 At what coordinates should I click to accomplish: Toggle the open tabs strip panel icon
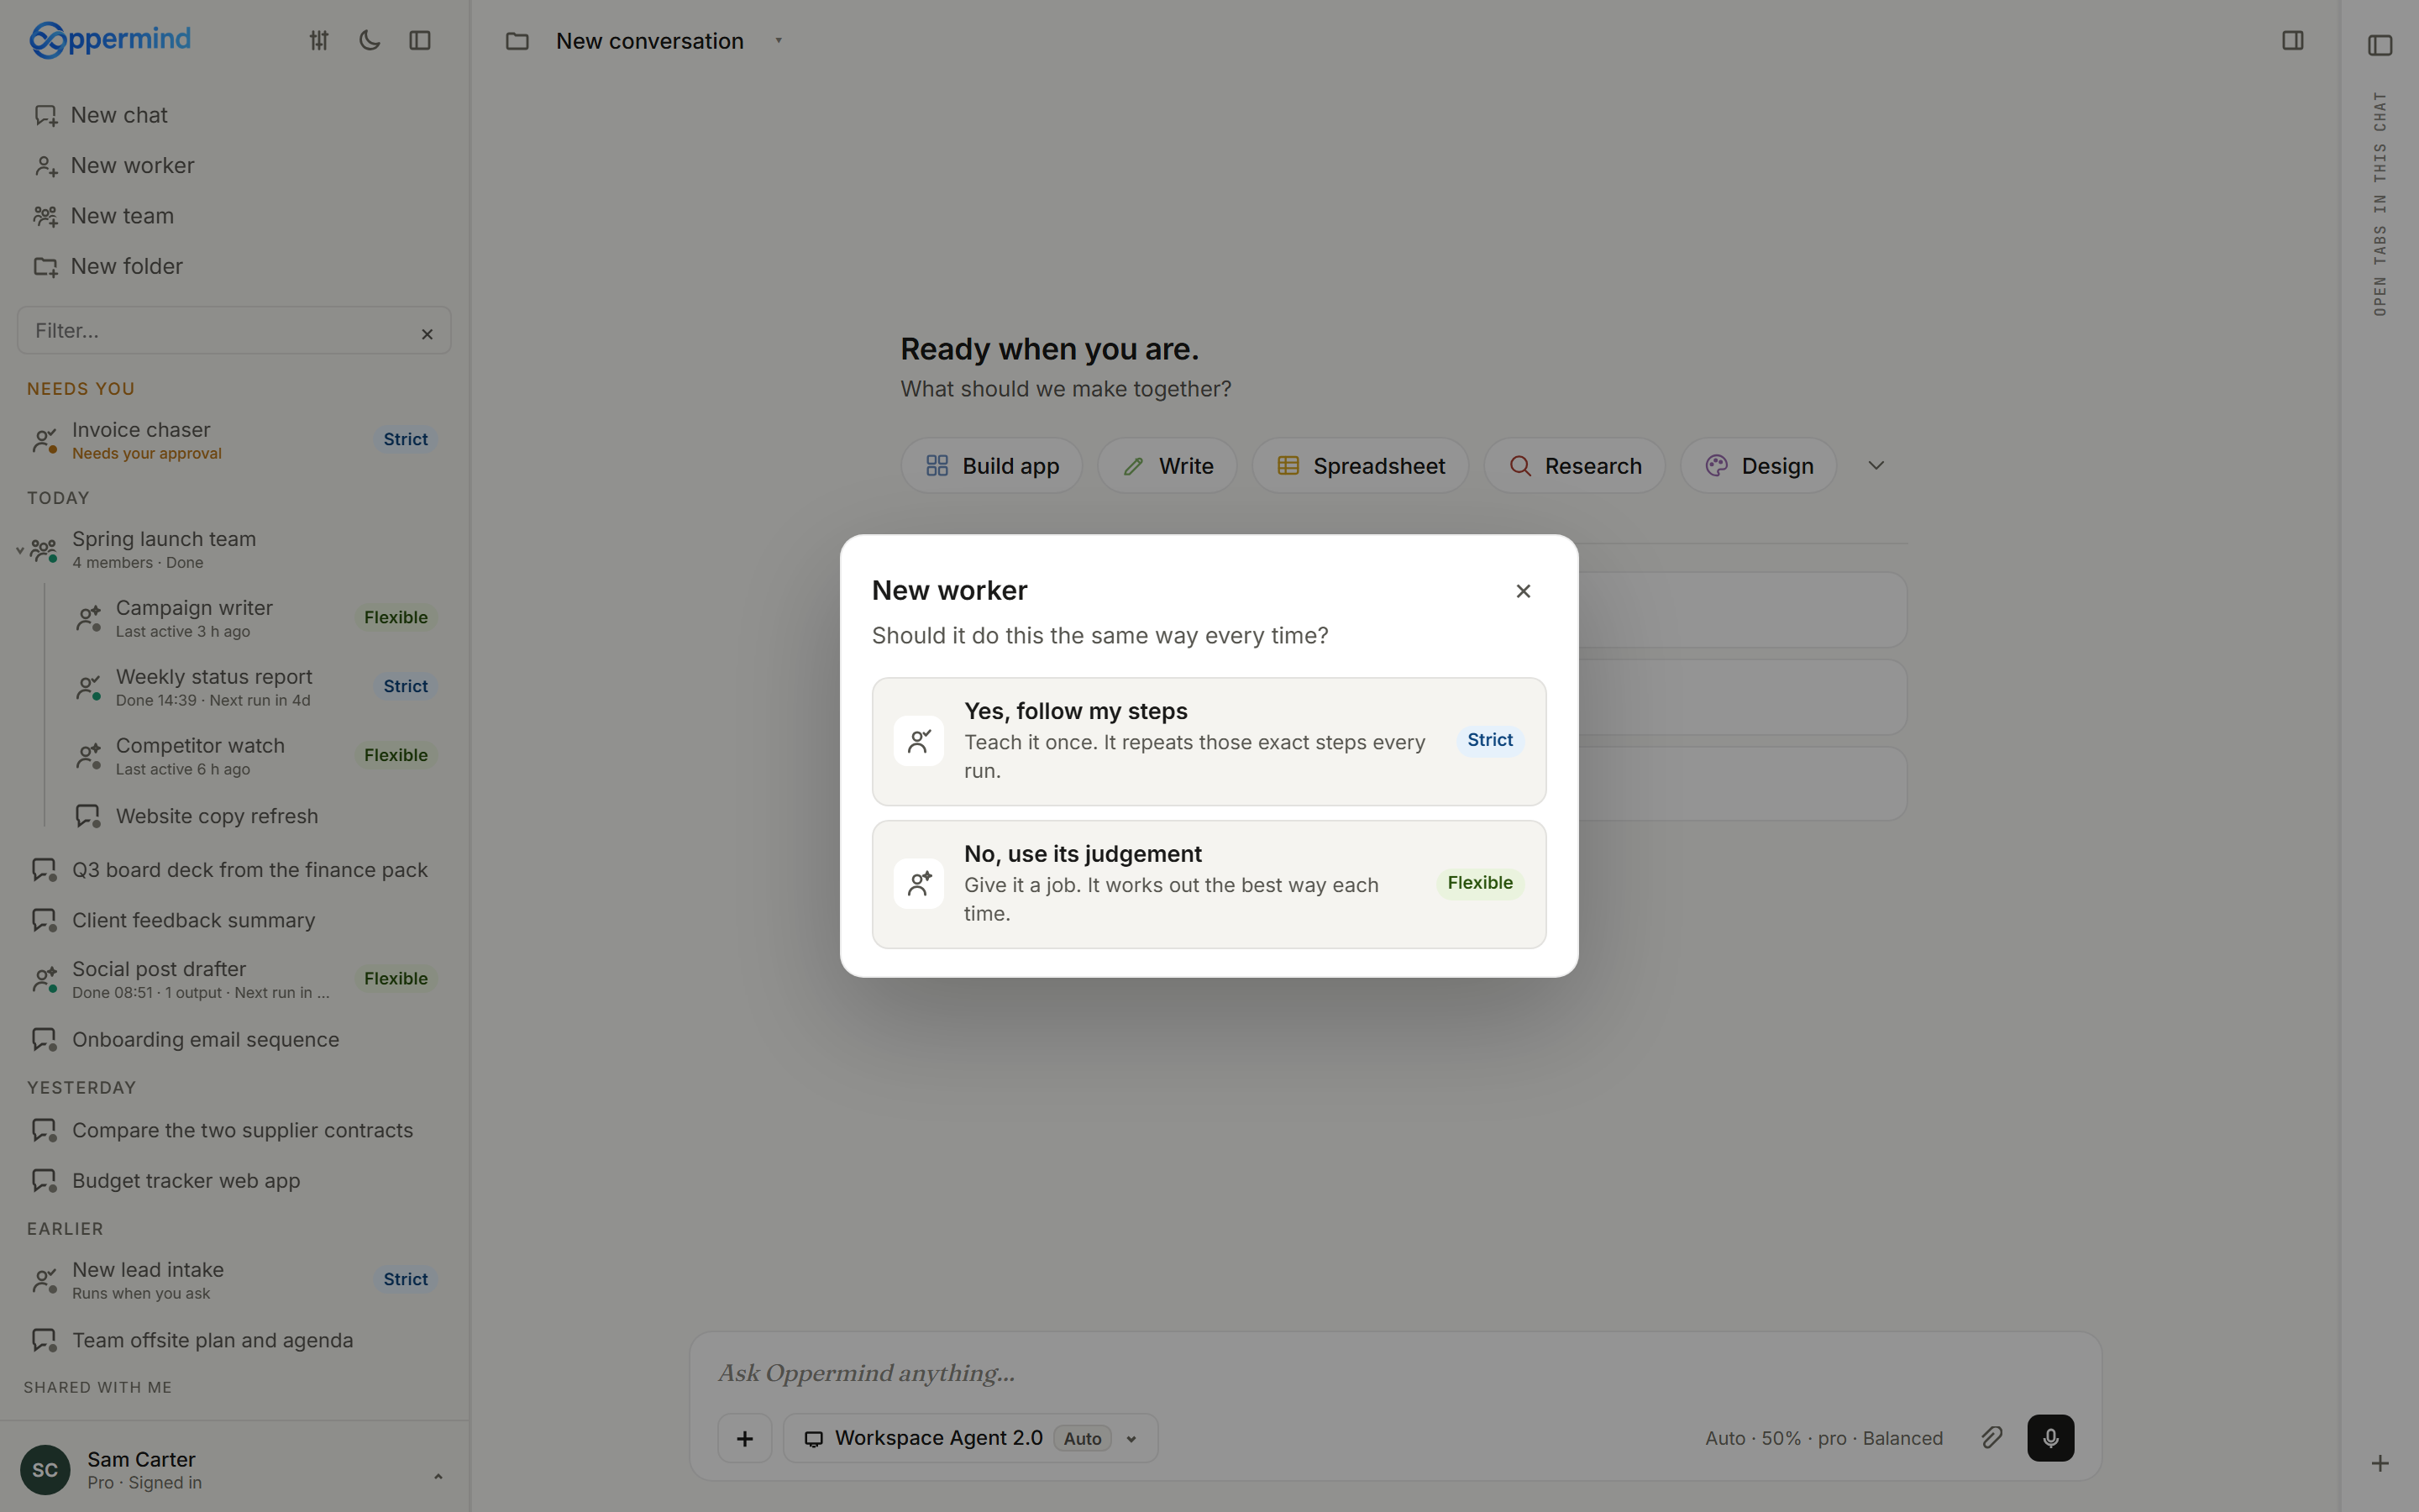tap(2379, 46)
